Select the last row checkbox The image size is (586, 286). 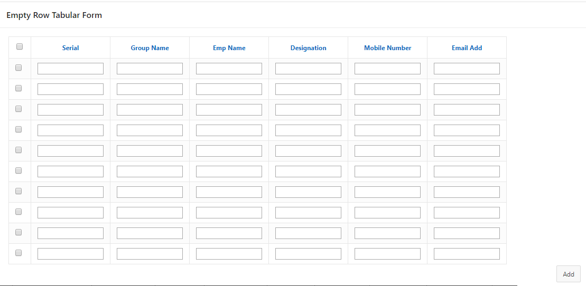[x=18, y=253]
